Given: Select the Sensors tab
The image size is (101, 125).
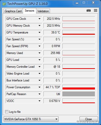Looking at the screenshot, I should [x=30, y=11].
